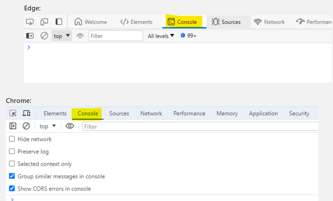
Task: Enable Preserve log checkbox
Action: point(12,152)
